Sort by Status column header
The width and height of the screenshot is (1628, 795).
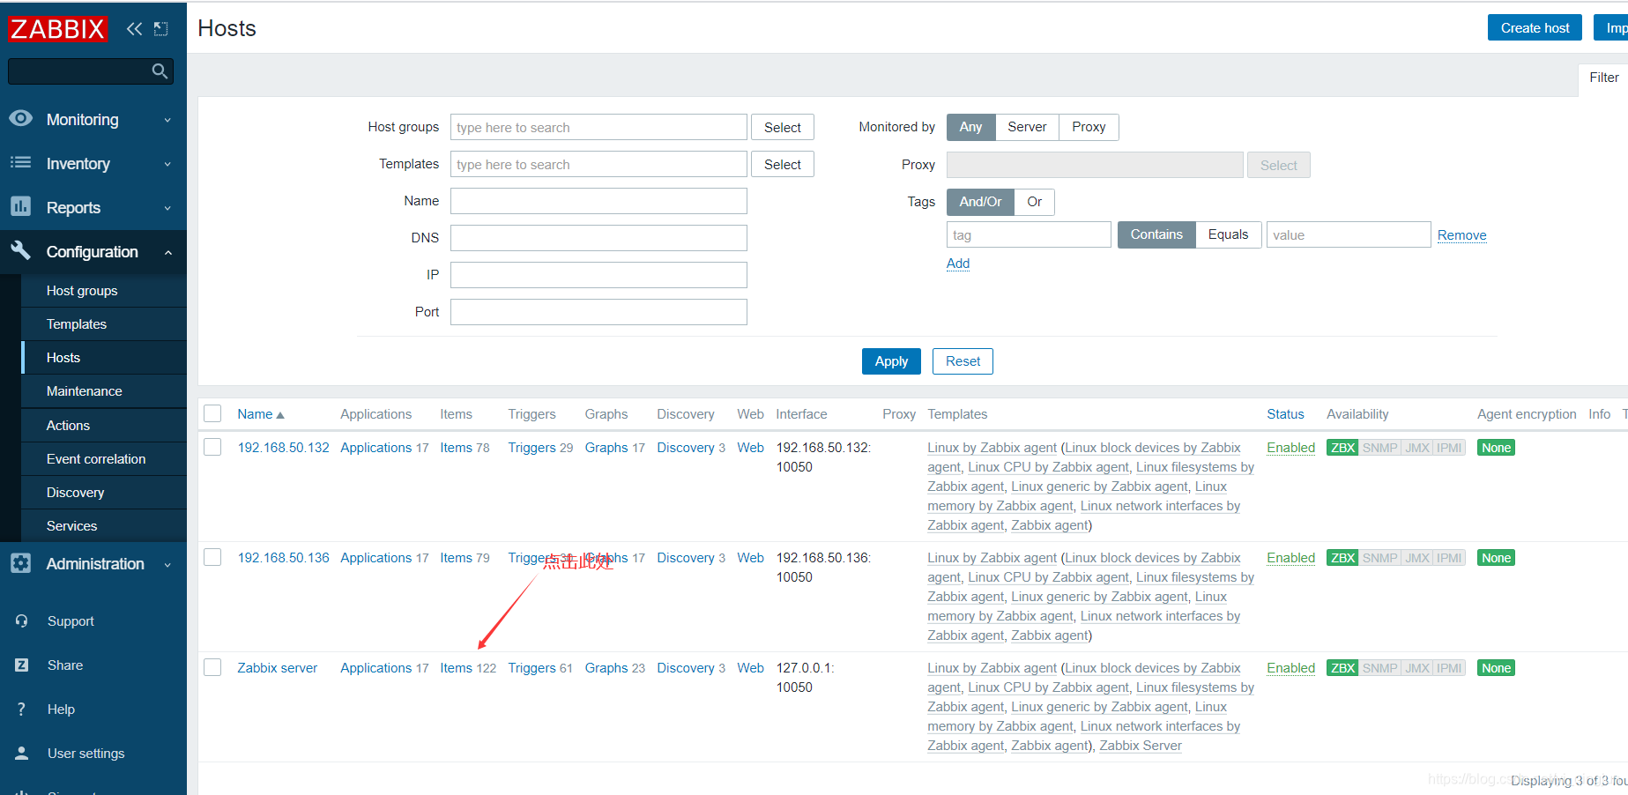[x=1285, y=414]
